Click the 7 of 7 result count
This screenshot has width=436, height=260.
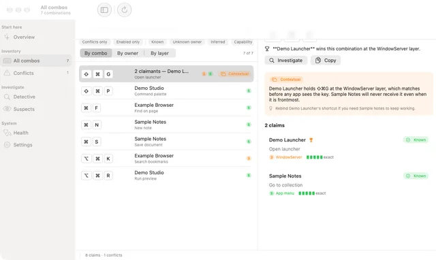coord(248,53)
